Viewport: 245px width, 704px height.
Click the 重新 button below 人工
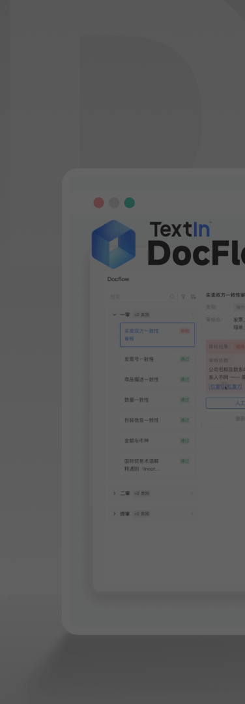click(225, 418)
